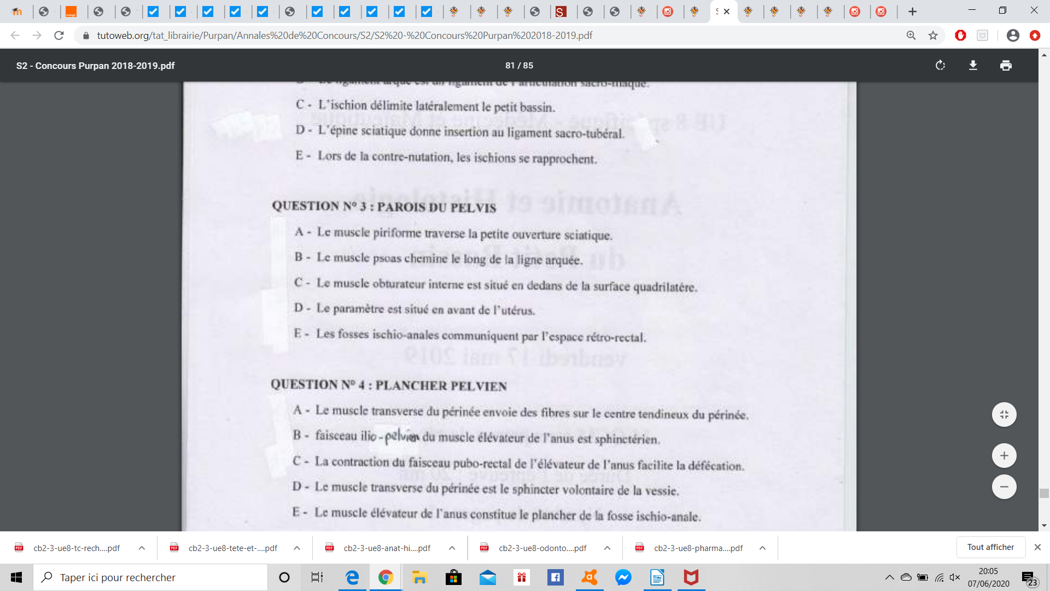Click the Windows taskbar search box
The width and height of the screenshot is (1050, 591).
(150, 577)
